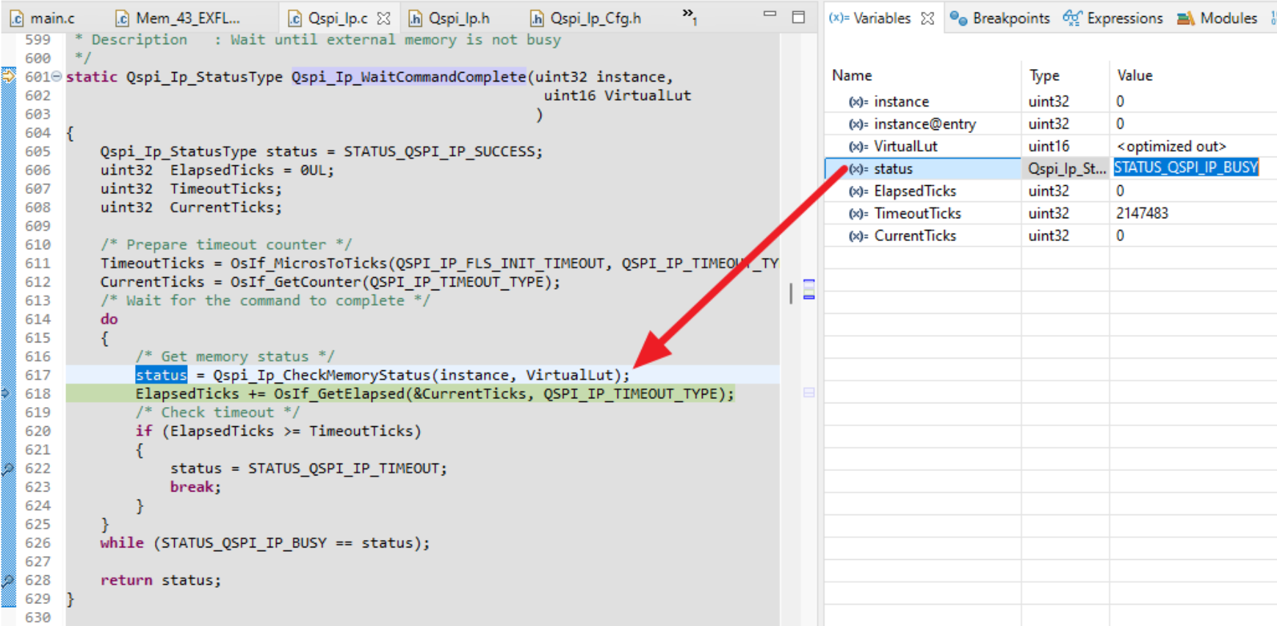1277x626 pixels.
Task: Click the gutter marker at line 618
Action: pyautogui.click(x=6, y=394)
